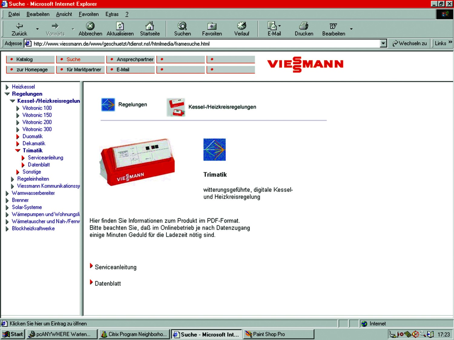The image size is (454, 340).
Task: Expand the Warmwasserbereiter node
Action: tap(7, 193)
